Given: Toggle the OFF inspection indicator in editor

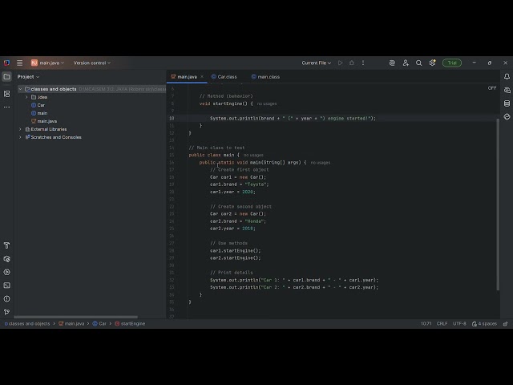Looking at the screenshot, I should (491, 88).
